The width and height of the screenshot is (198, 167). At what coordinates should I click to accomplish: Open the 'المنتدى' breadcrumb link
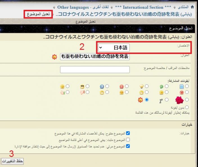(183, 7)
